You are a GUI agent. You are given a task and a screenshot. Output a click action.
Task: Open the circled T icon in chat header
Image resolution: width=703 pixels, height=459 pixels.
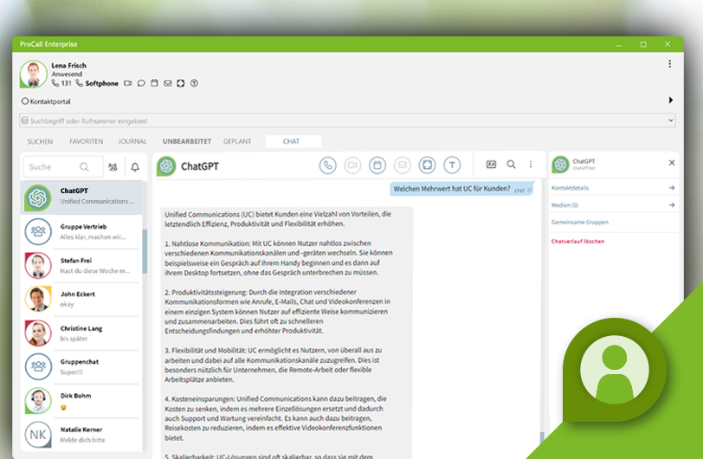click(x=452, y=165)
